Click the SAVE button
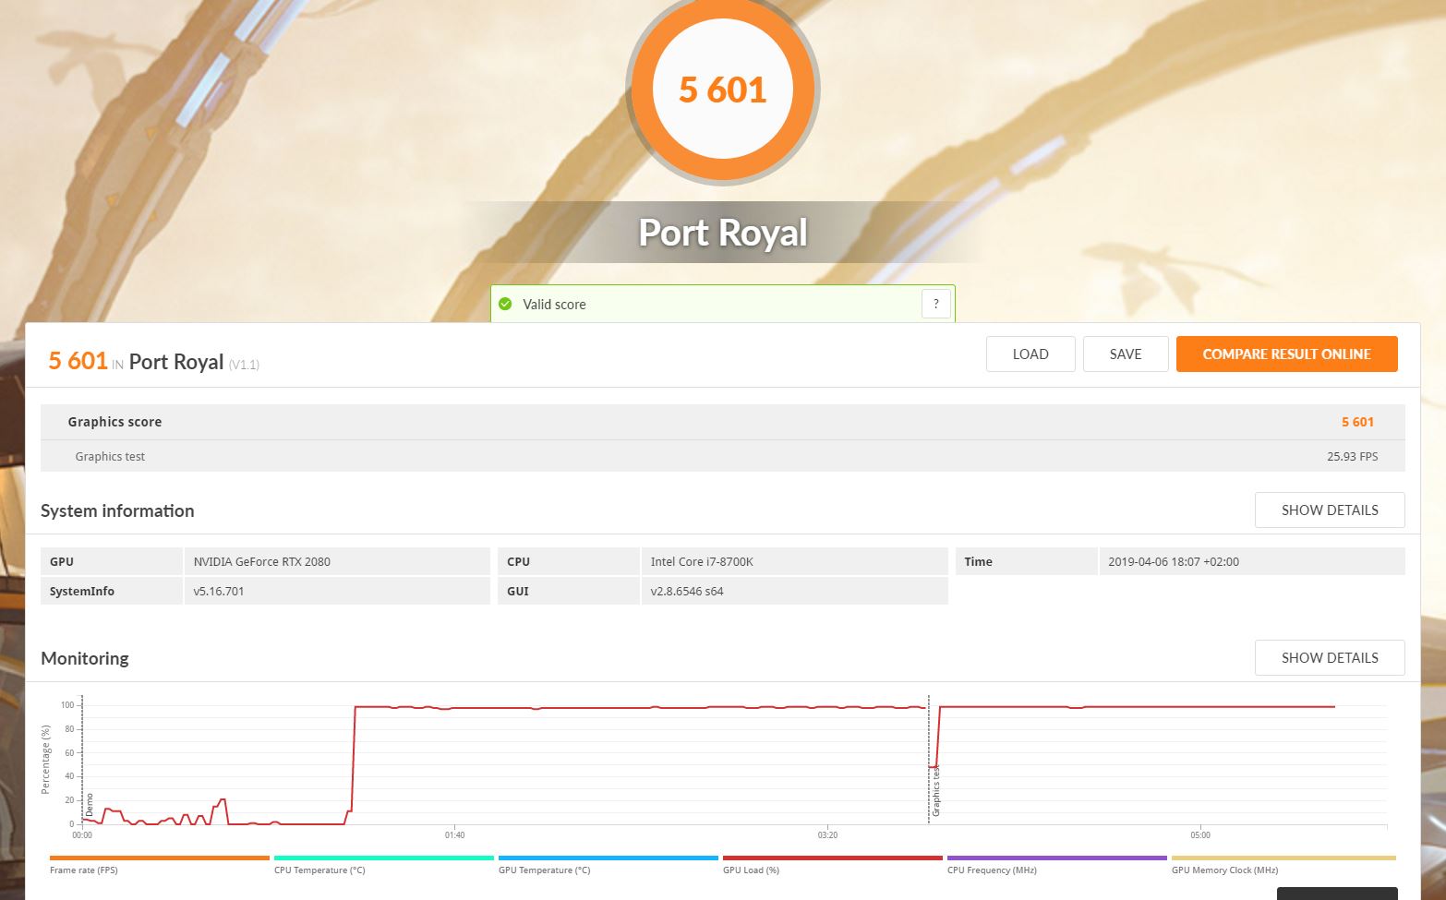 click(1126, 354)
